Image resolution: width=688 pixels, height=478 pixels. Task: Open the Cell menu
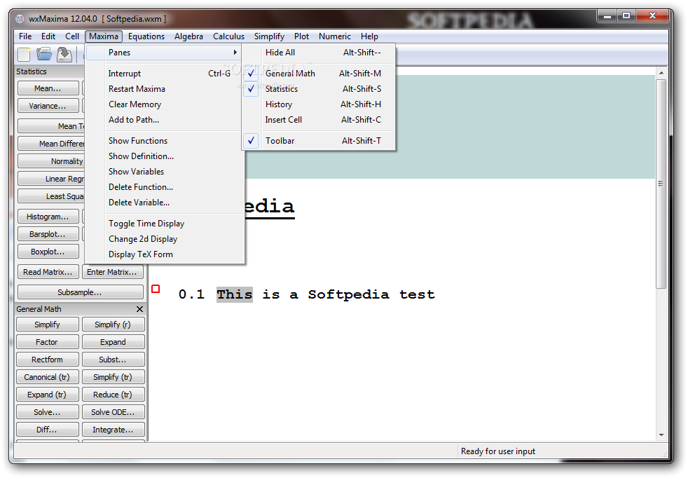tap(72, 36)
